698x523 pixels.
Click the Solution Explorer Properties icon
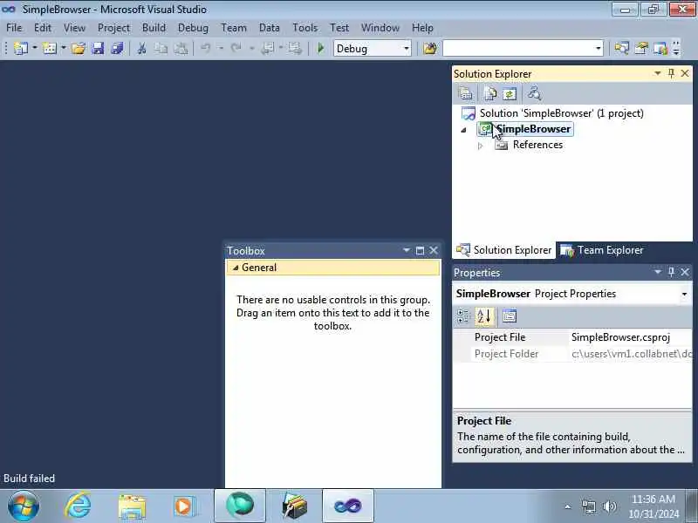pyautogui.click(x=465, y=93)
